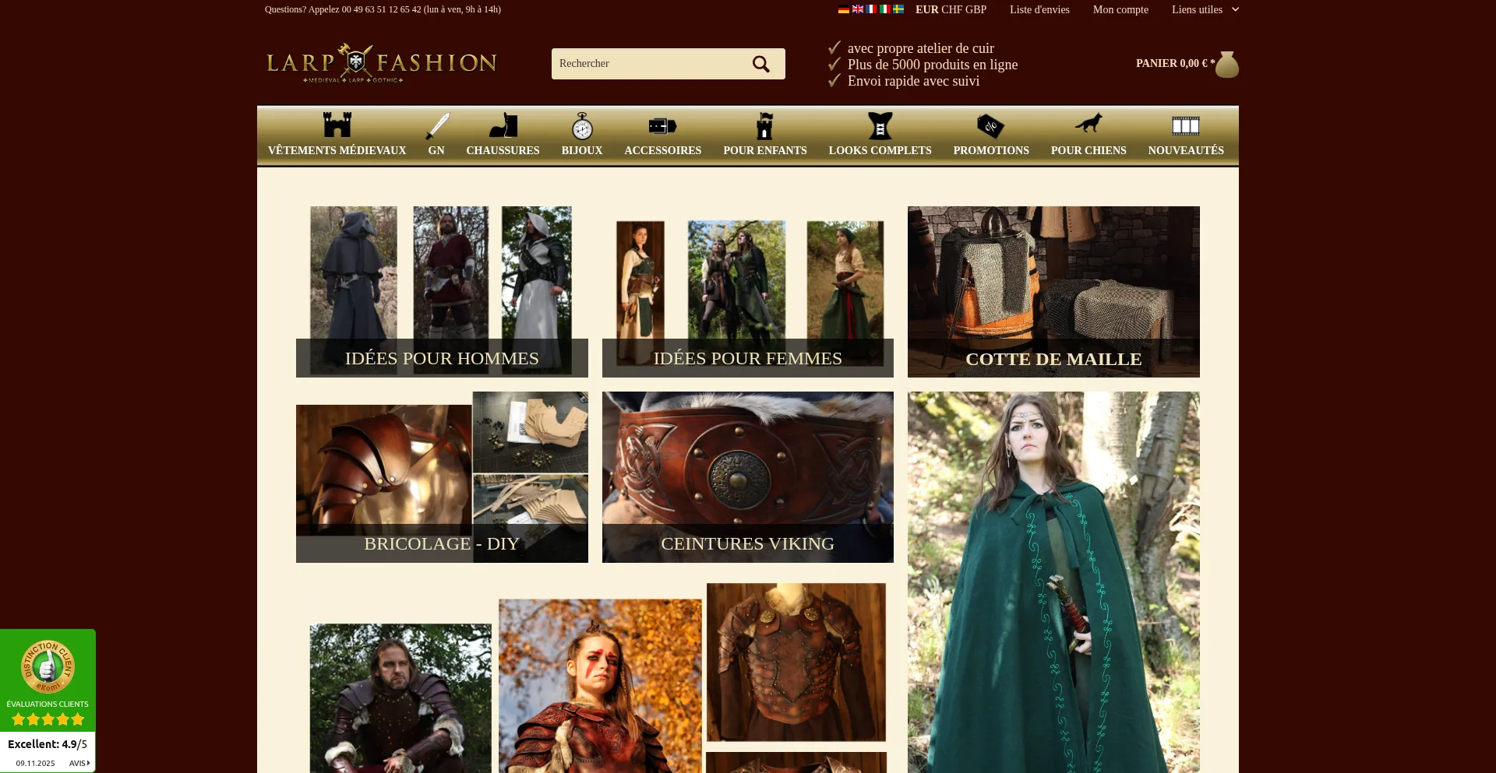Go to Mon compte

tap(1120, 9)
